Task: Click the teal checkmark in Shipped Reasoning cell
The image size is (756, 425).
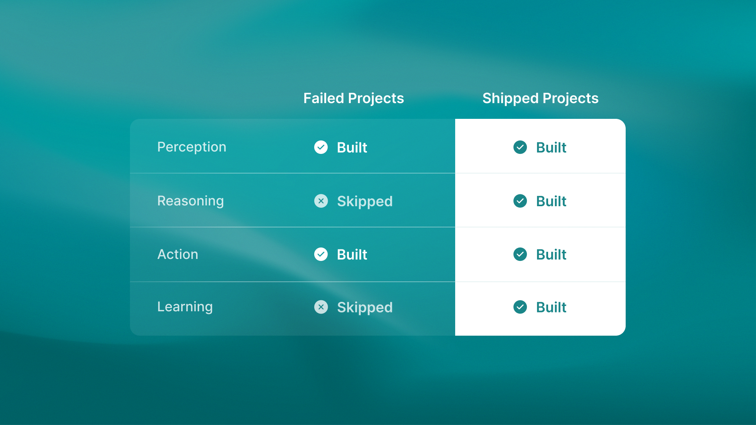Action: click(520, 201)
